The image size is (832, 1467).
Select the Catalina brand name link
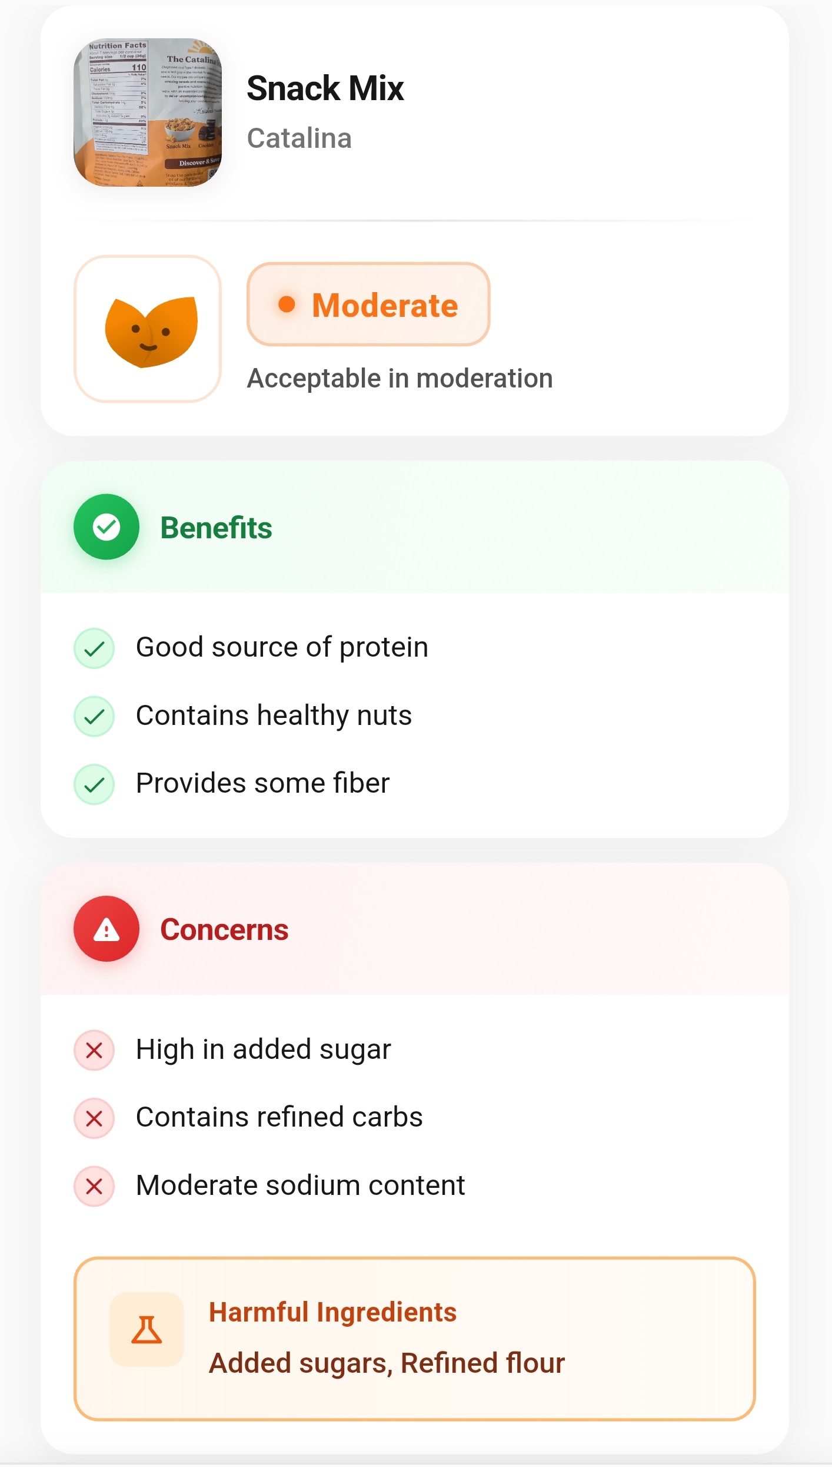pyautogui.click(x=299, y=139)
